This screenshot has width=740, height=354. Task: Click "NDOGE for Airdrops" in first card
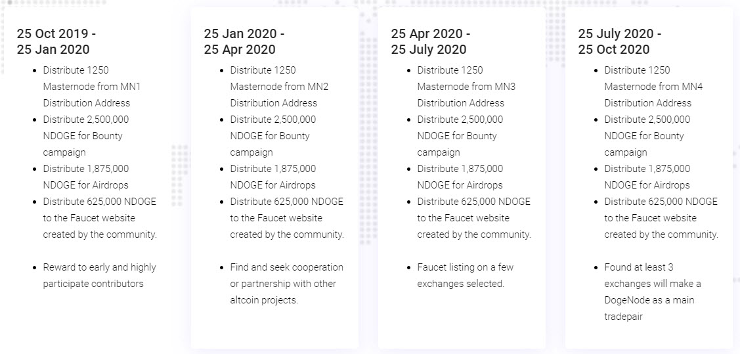coord(85,185)
